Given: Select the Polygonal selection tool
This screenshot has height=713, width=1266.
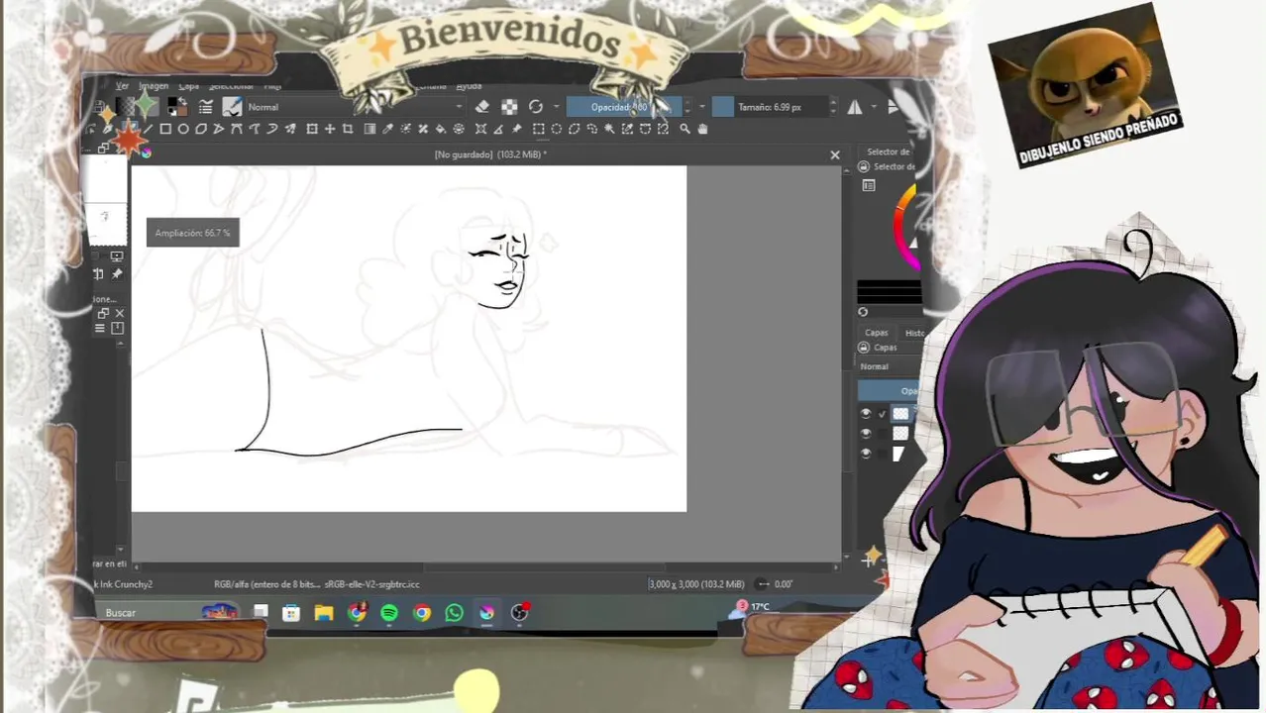Looking at the screenshot, I should (574, 129).
